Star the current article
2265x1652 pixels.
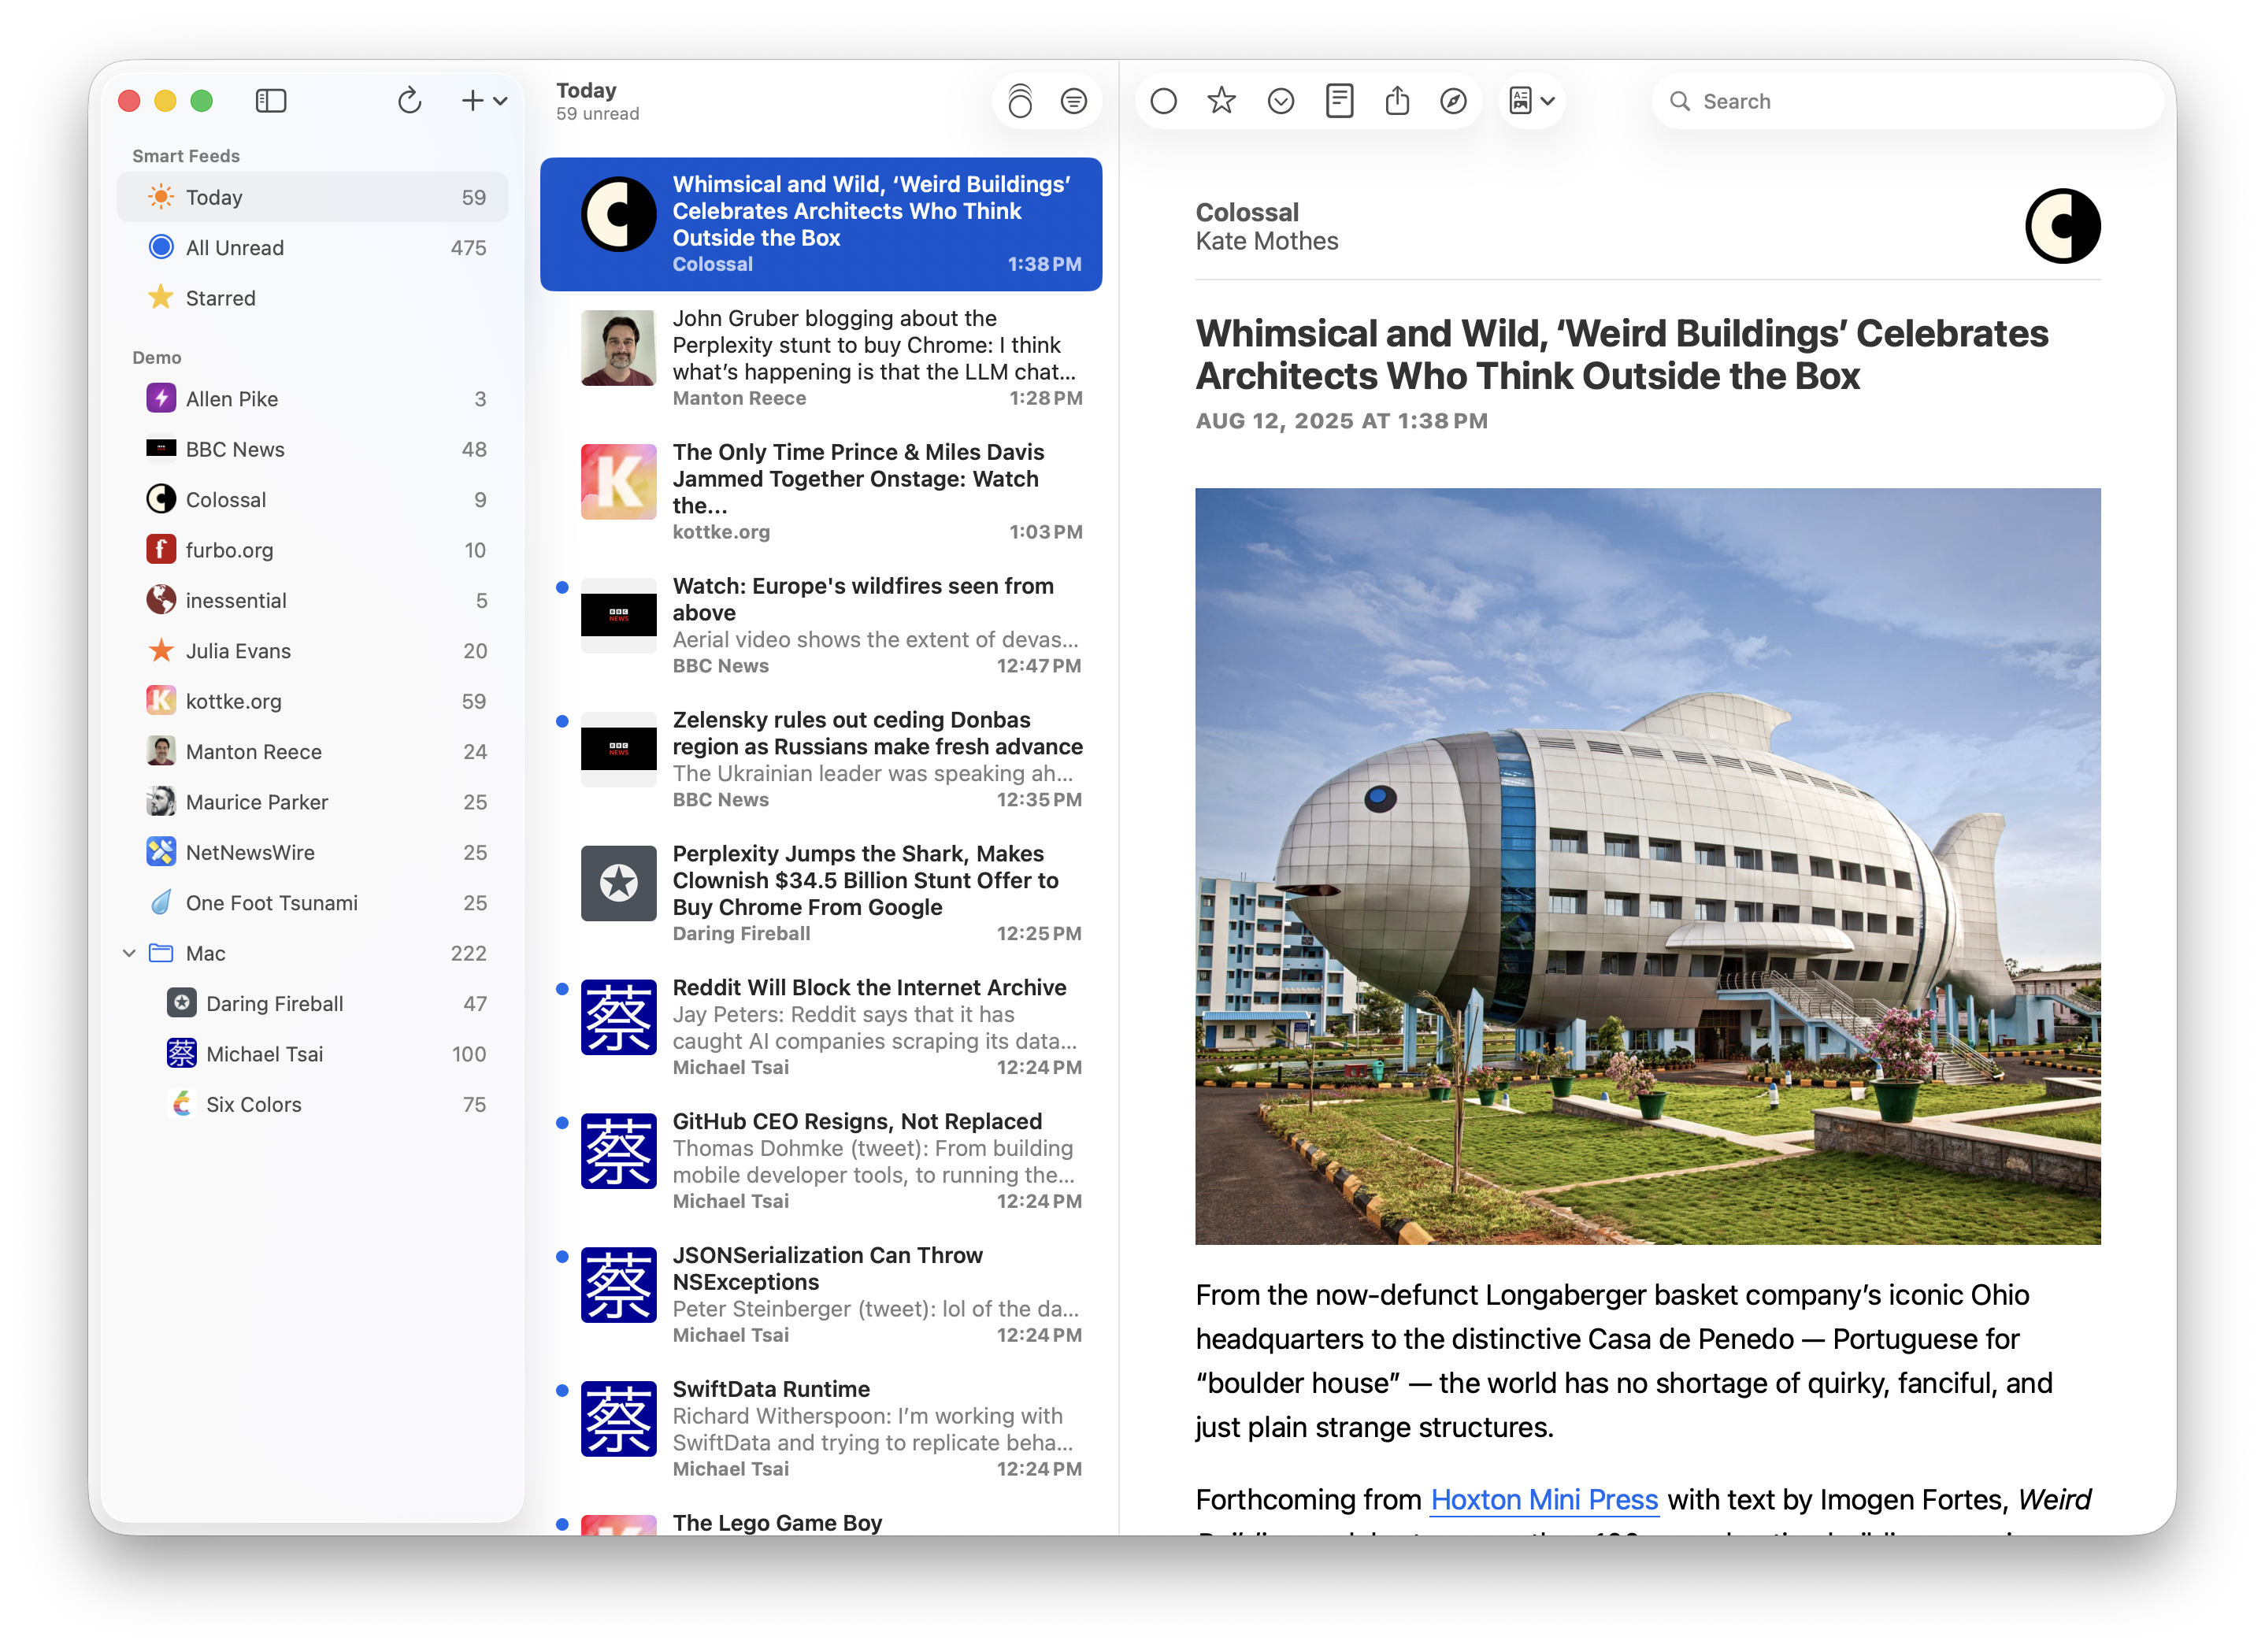pos(1221,101)
